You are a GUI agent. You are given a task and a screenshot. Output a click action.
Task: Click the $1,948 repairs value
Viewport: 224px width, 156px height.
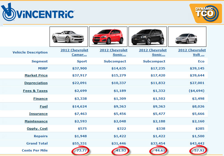coord(81,136)
